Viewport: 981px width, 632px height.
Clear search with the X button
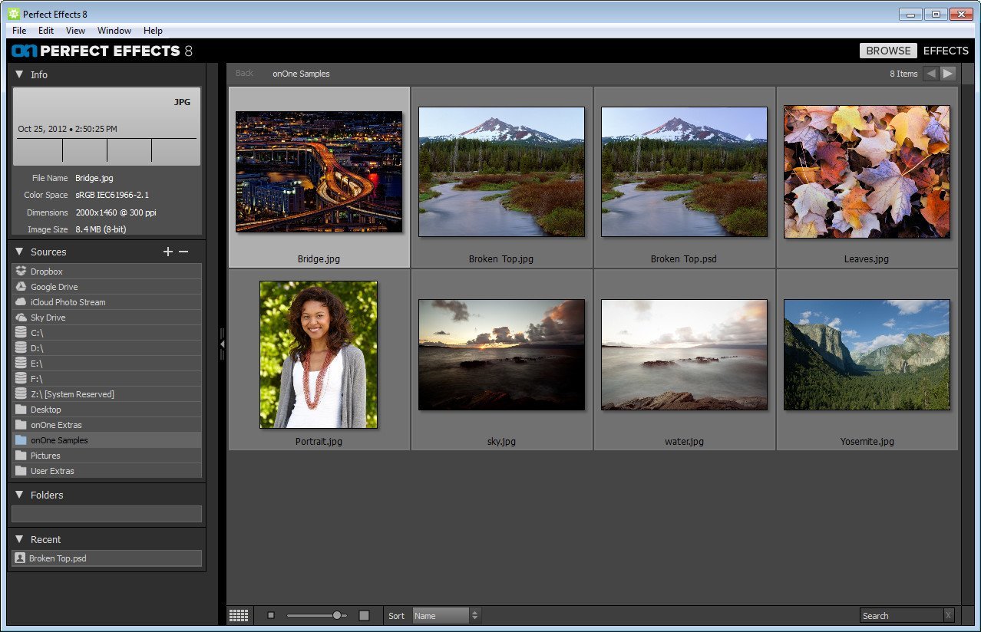coord(949,615)
